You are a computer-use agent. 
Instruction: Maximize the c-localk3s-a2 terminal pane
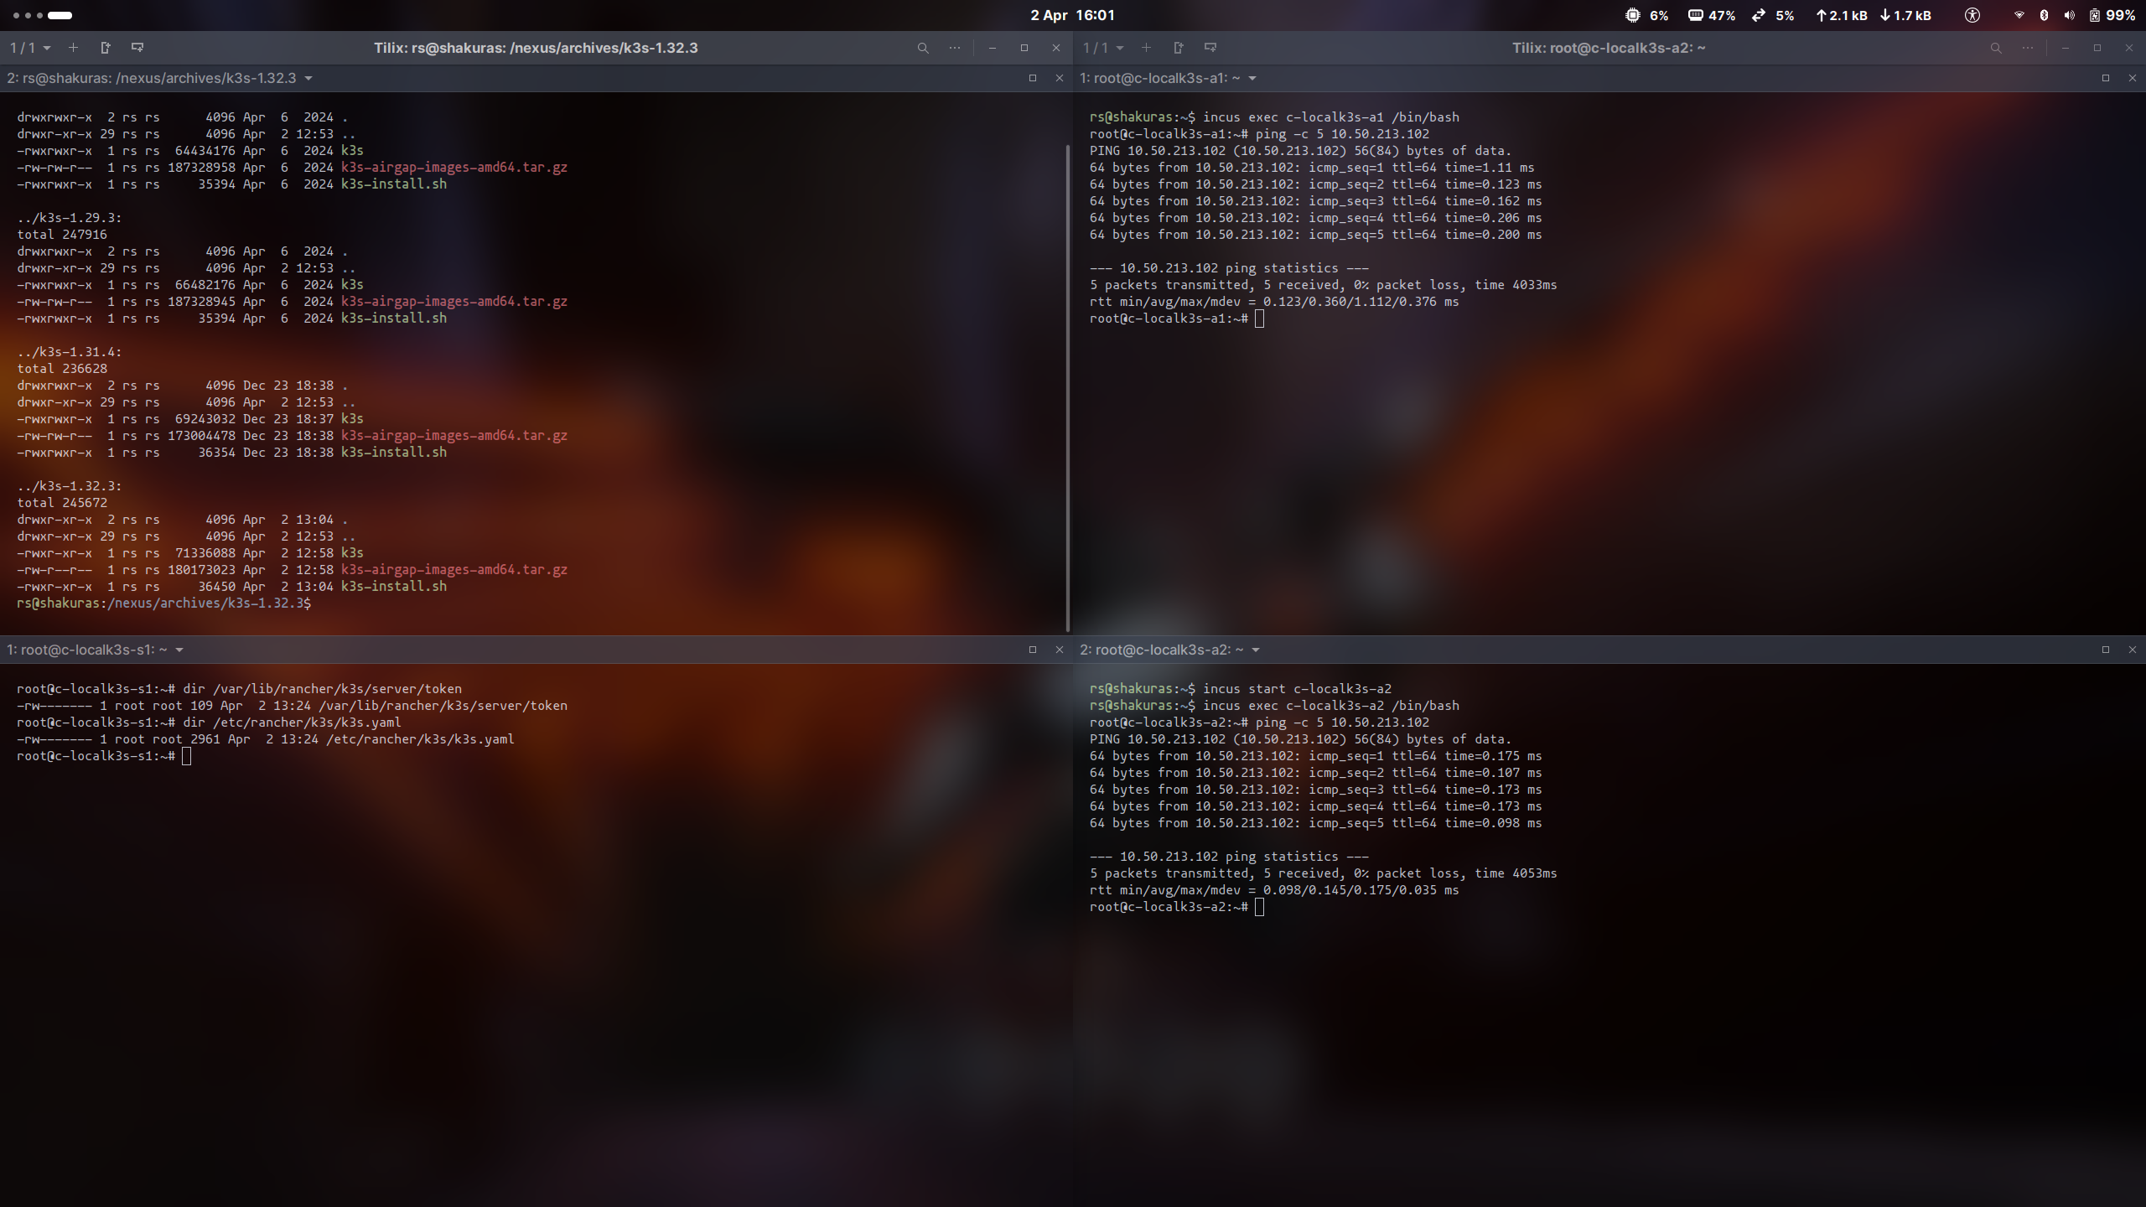click(2106, 650)
